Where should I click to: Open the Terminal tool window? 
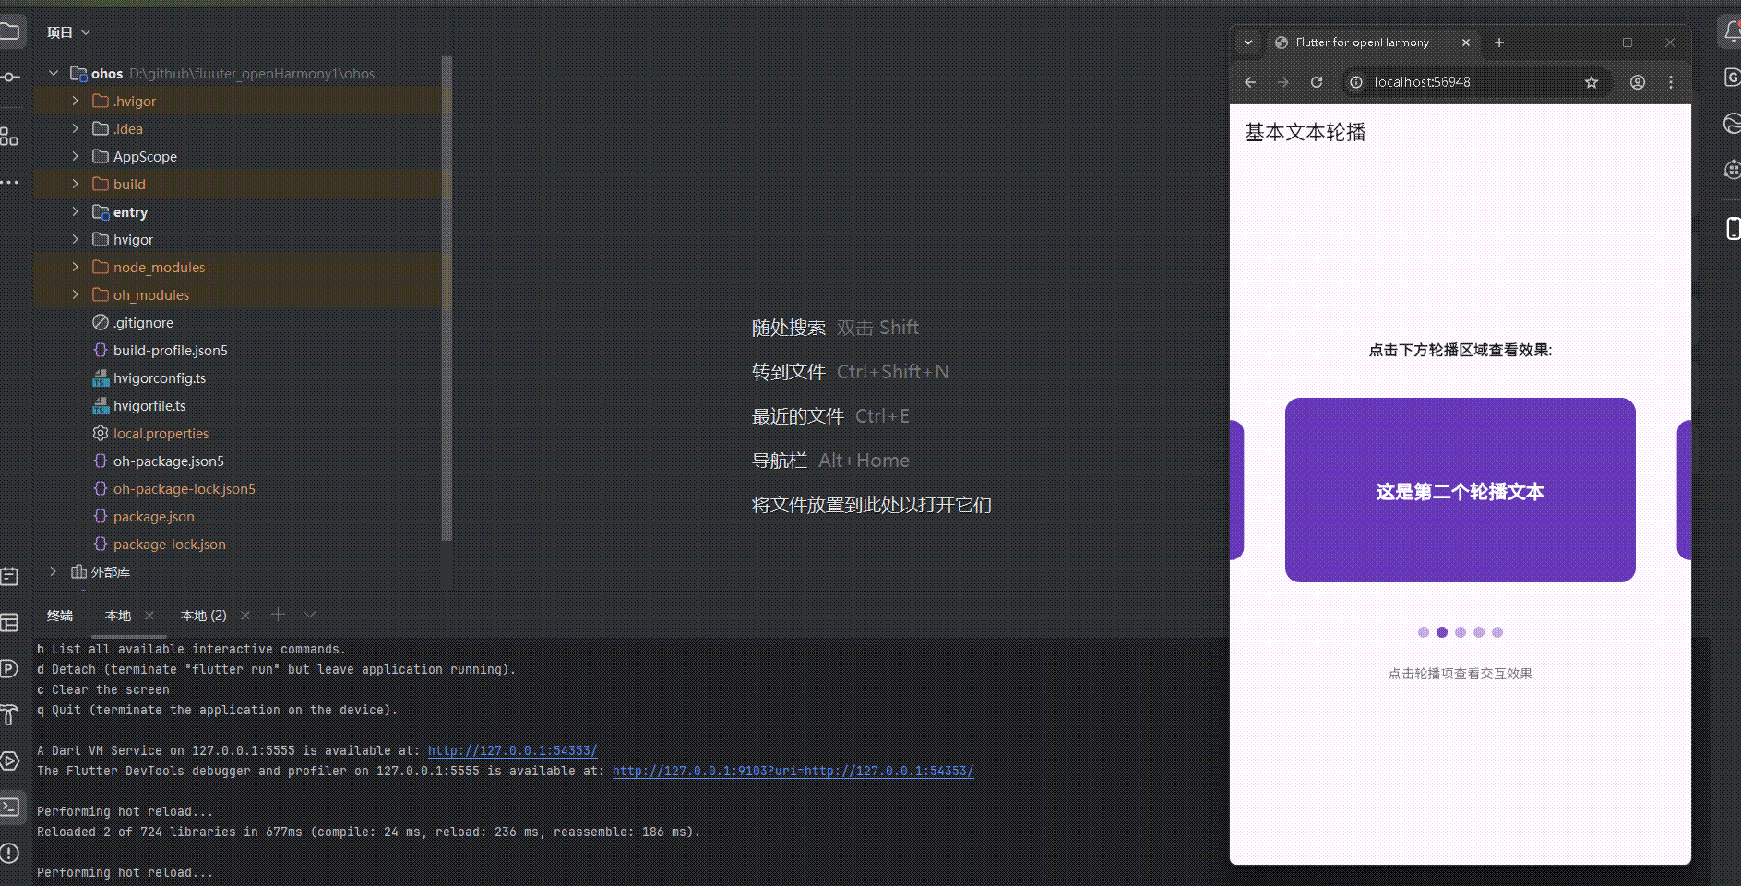(10, 807)
